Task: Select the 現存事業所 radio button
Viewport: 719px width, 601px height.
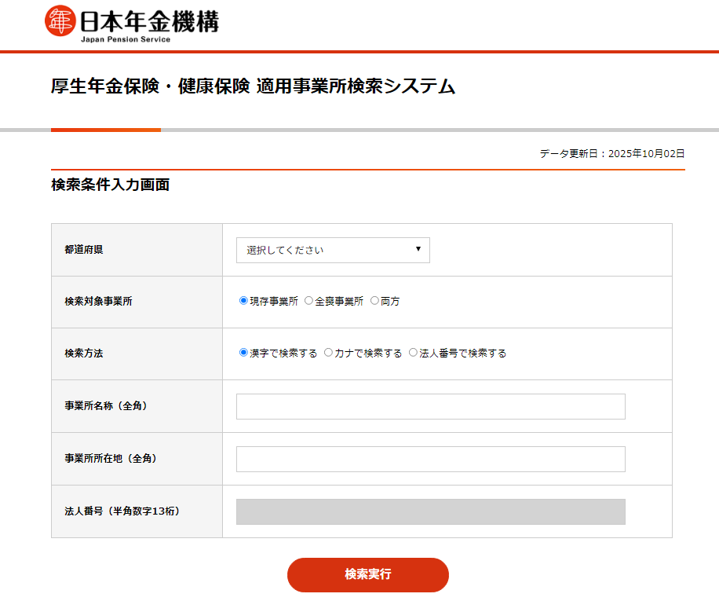Action: point(243,301)
